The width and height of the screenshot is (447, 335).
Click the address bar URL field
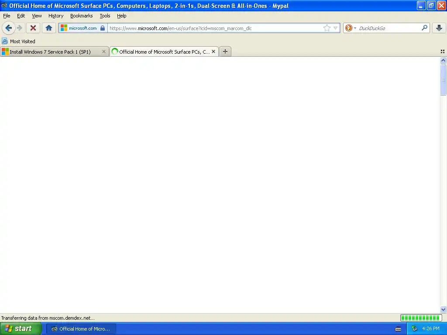215,28
